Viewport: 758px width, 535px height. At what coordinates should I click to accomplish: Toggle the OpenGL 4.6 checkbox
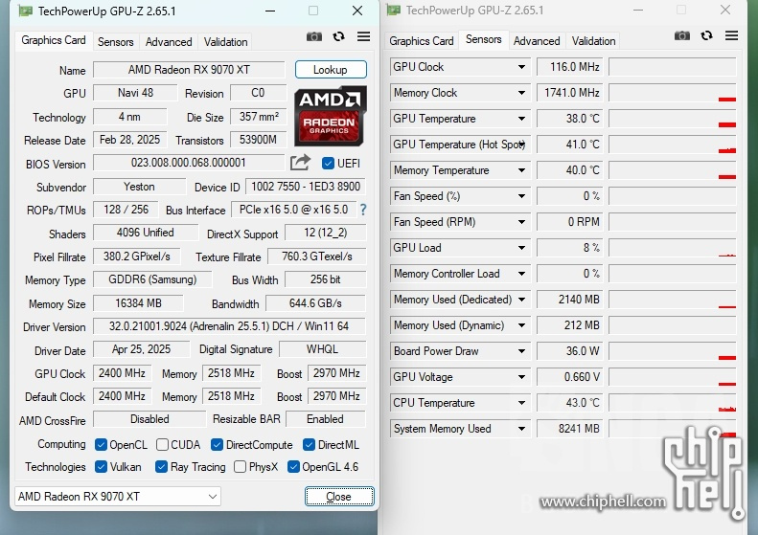[293, 467]
